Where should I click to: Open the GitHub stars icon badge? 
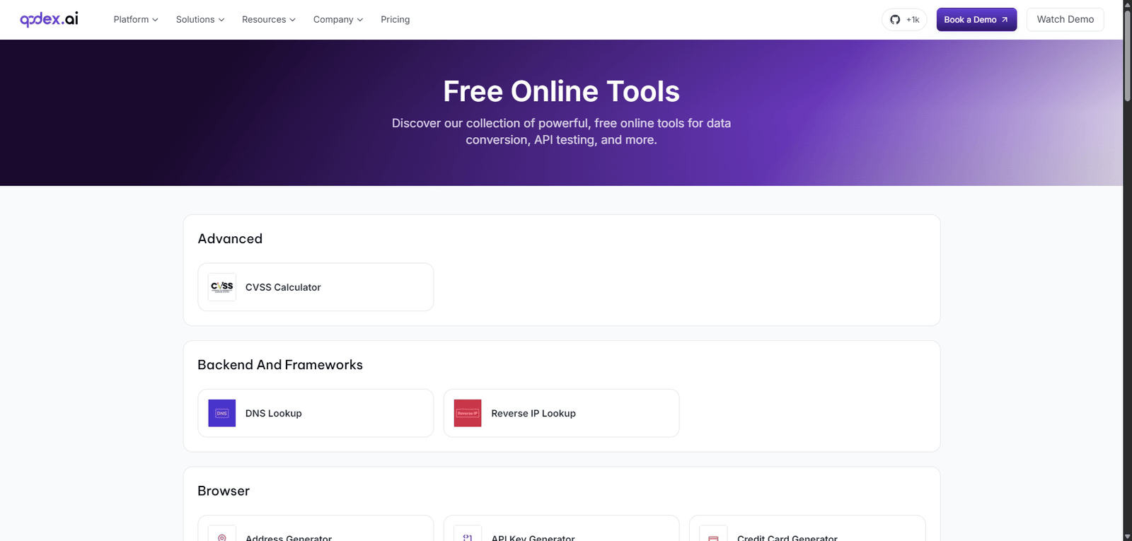903,20
